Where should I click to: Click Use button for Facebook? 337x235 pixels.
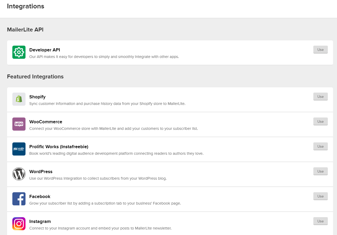[x=320, y=196]
